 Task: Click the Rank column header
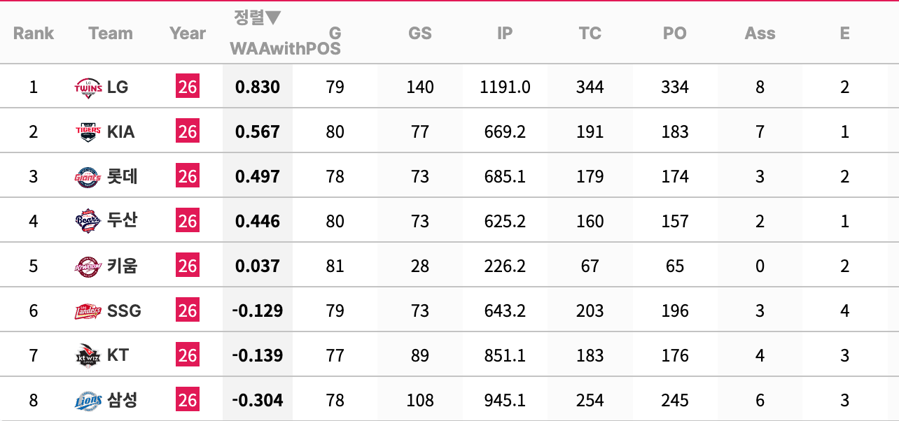click(x=34, y=33)
